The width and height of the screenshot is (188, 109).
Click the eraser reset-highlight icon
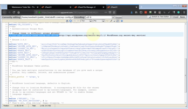click(x=114, y=21)
